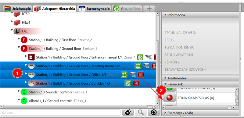Screen dimensions: 244x118
Task: Click the RTSP red container icon
Action: [17, 14]
